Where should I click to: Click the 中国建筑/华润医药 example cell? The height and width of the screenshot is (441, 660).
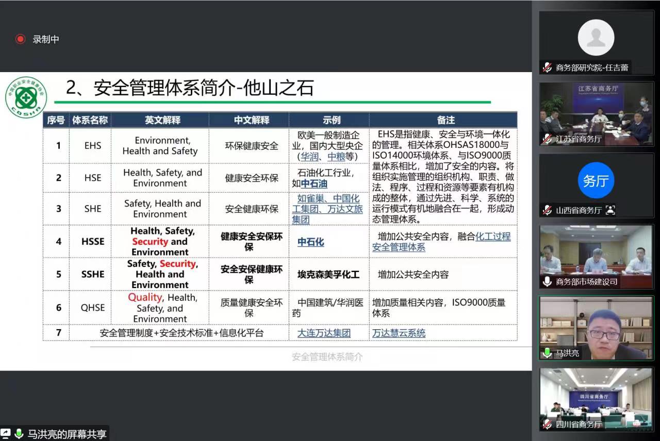(328, 308)
